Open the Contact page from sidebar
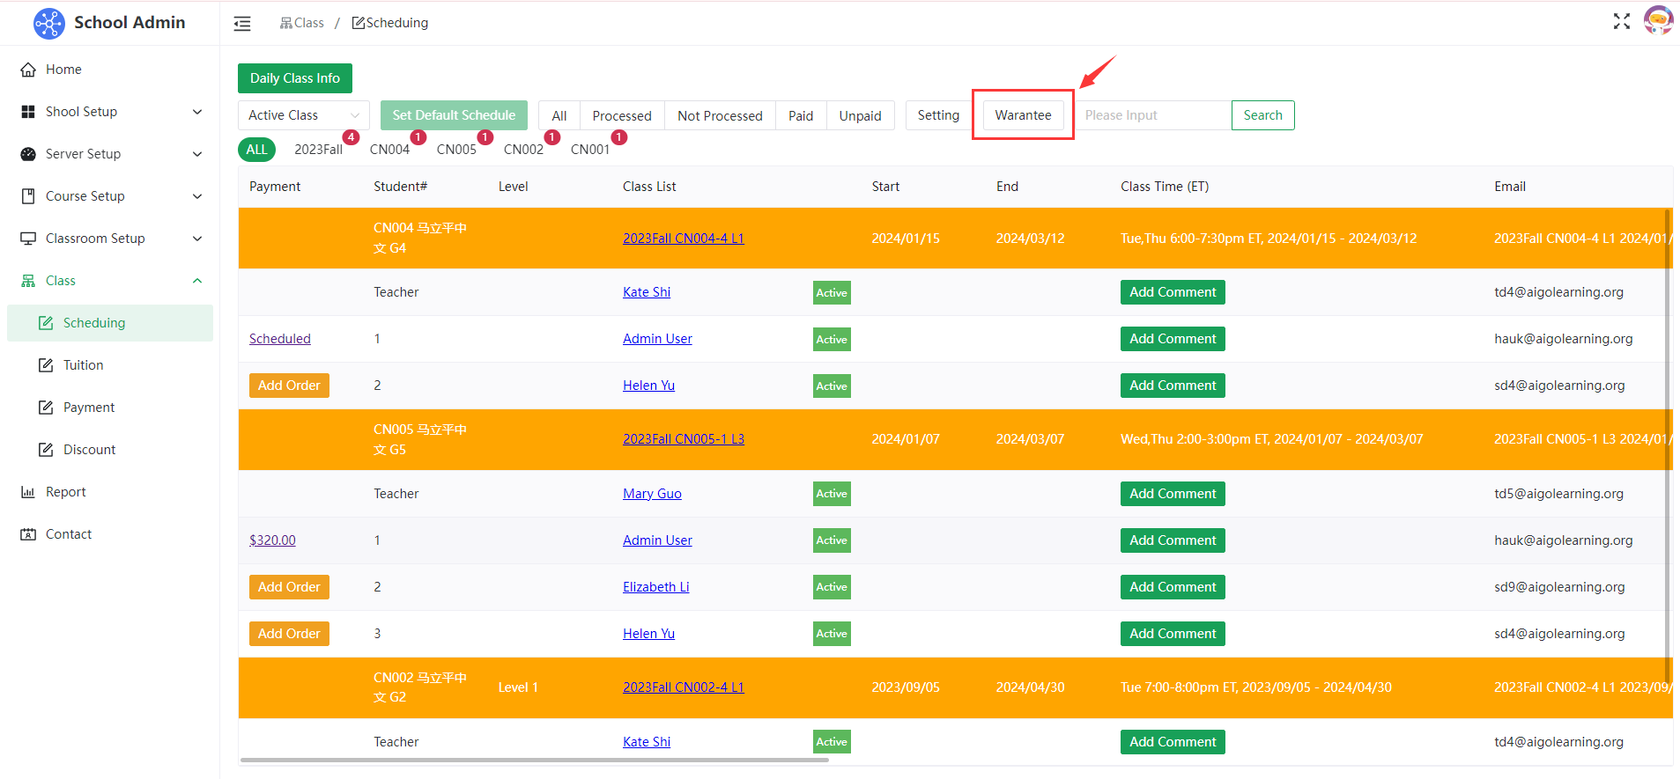This screenshot has height=779, width=1680. [x=69, y=534]
